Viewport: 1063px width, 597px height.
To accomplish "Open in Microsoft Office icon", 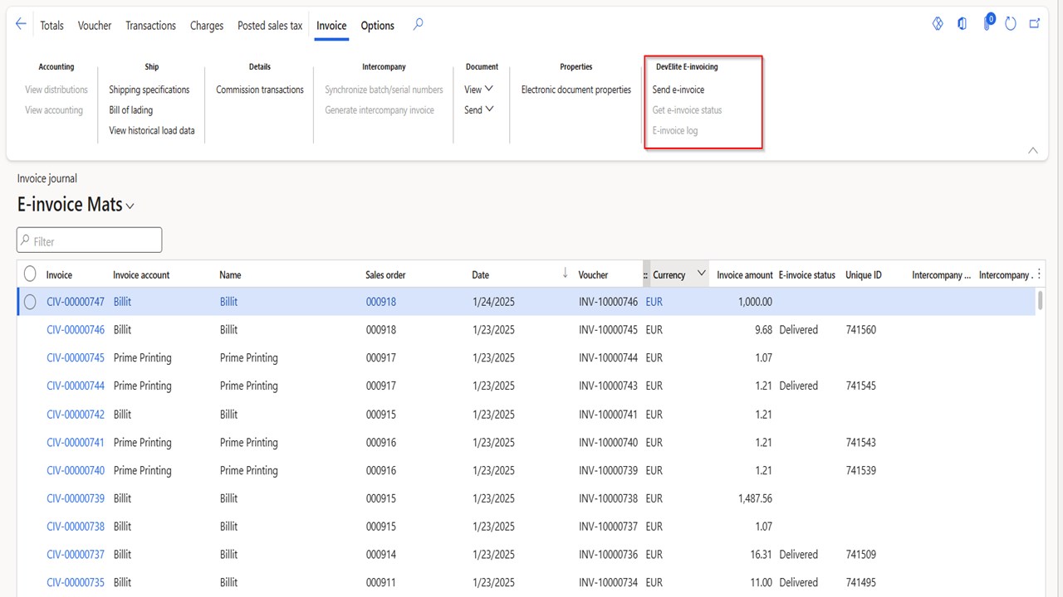I will 962,24.
